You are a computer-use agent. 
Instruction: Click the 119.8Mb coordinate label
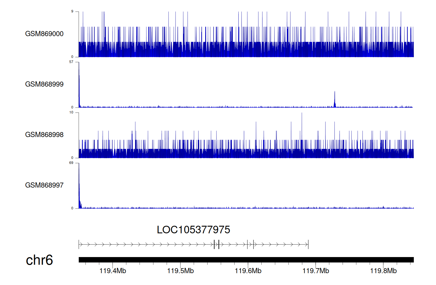click(383, 271)
